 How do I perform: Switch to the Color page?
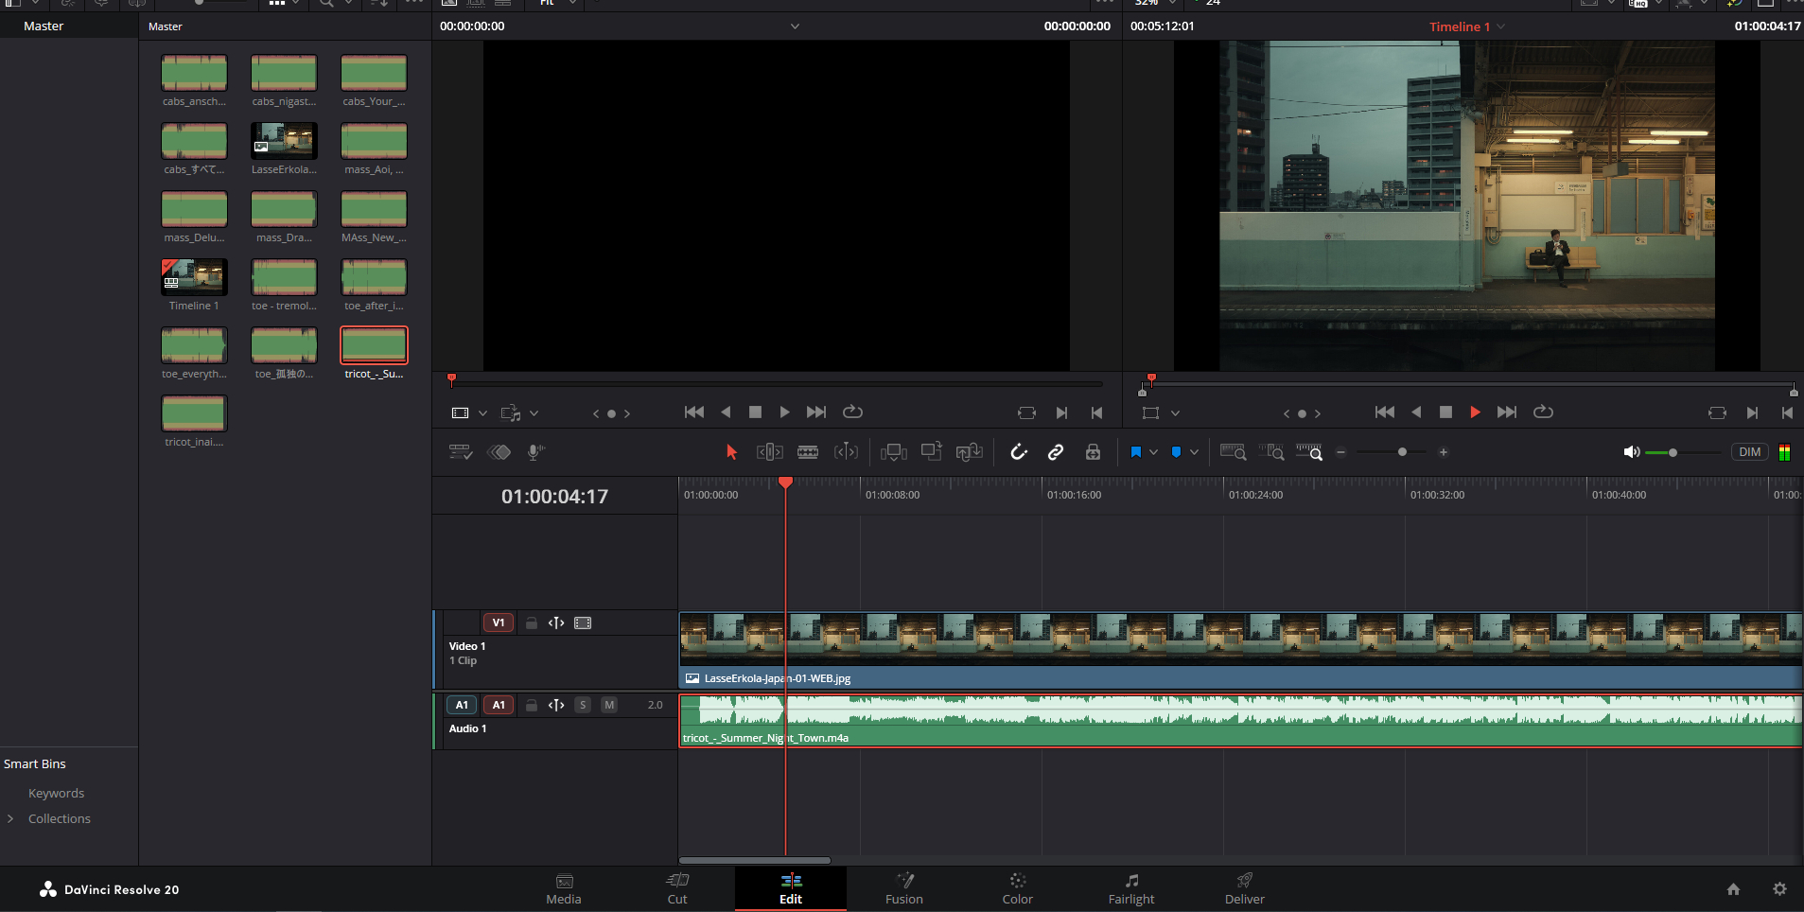[1017, 889]
